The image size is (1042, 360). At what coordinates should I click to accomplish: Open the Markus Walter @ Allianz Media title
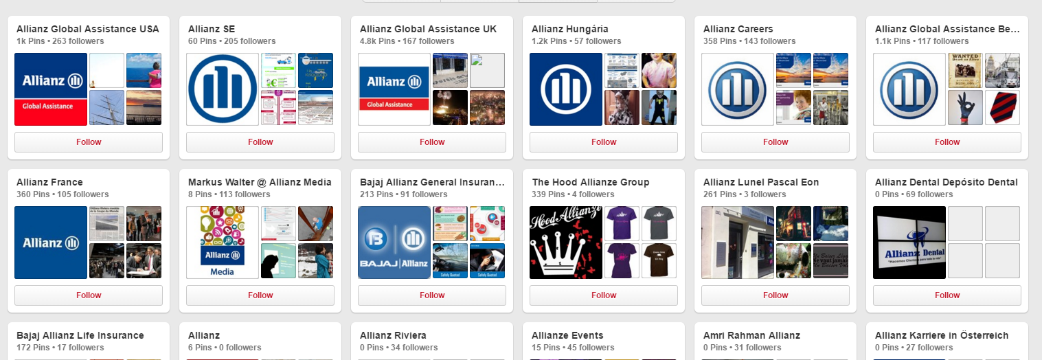pyautogui.click(x=260, y=182)
